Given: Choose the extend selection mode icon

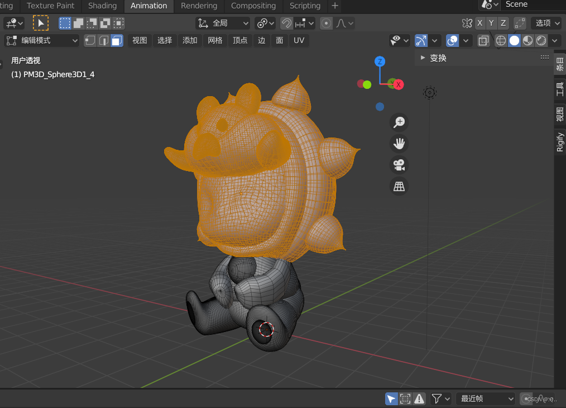Looking at the screenshot, I should coord(78,23).
